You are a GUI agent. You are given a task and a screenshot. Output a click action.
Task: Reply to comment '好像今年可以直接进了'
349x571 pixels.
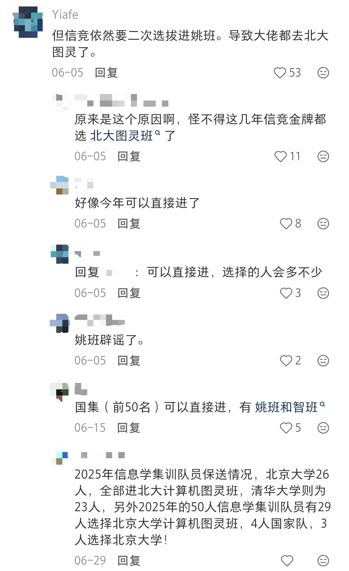(129, 224)
